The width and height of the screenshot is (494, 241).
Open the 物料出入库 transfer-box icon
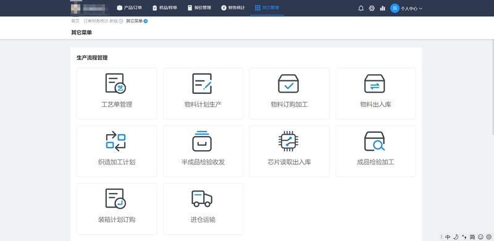coord(375,83)
